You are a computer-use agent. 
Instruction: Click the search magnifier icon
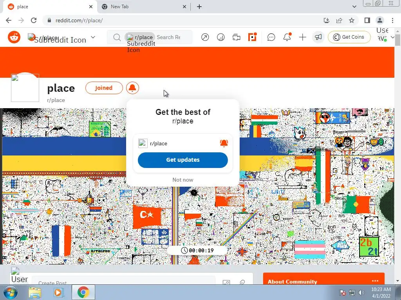tap(117, 37)
